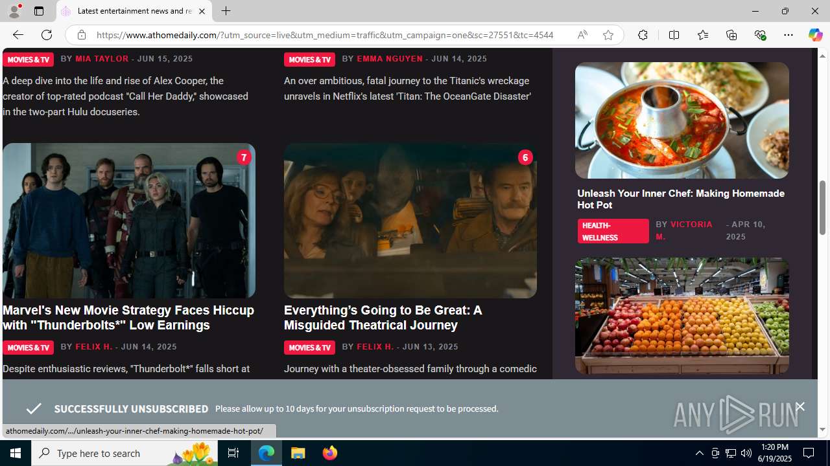The width and height of the screenshot is (830, 466).
Task: Open Browser essentials
Action: click(760, 35)
